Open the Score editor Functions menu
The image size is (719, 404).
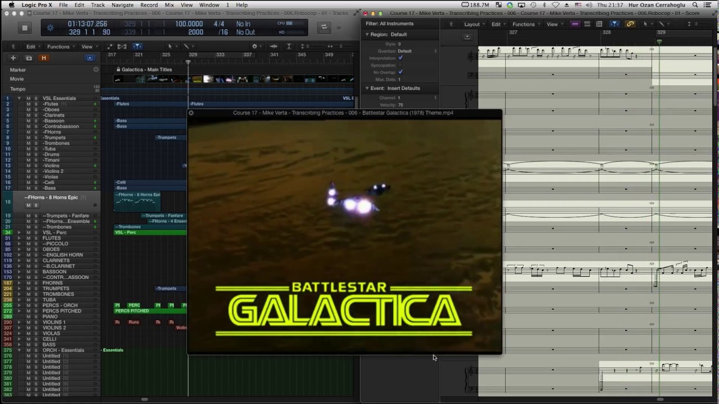tap(526, 24)
